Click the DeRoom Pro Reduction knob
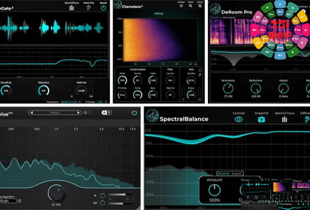The width and height of the screenshot is (310, 210). (x=256, y=89)
